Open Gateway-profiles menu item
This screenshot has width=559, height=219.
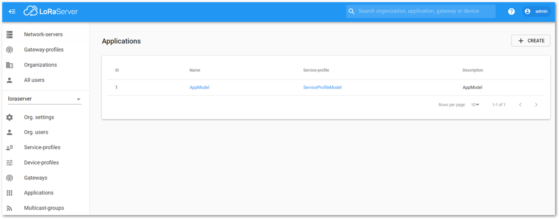click(45, 50)
